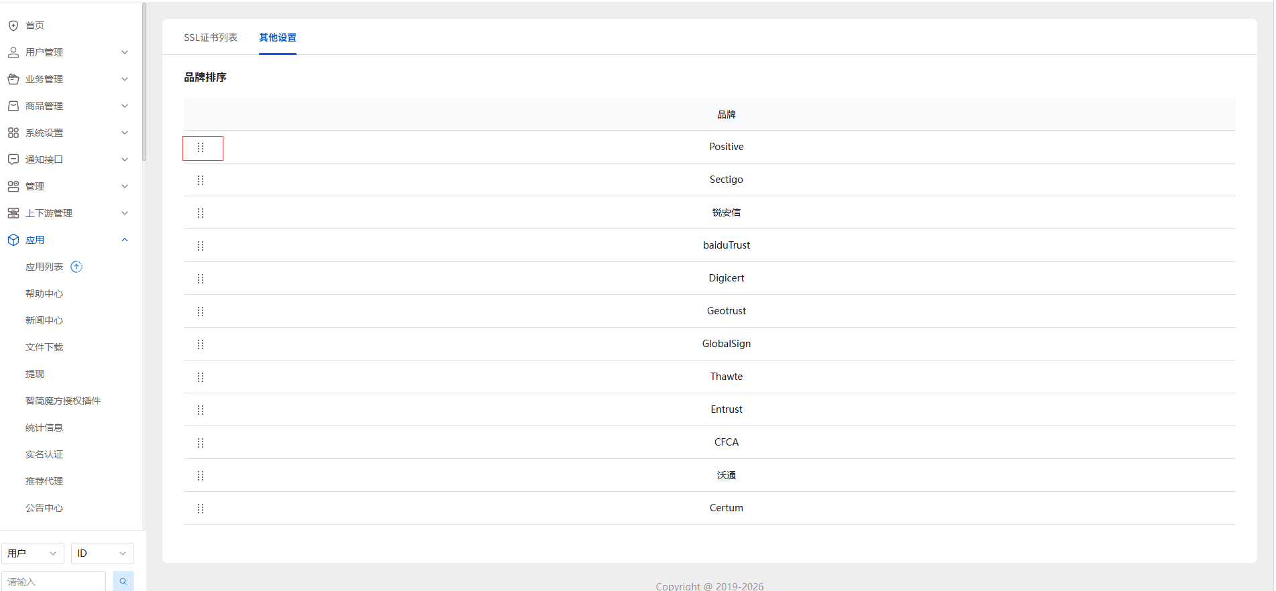This screenshot has width=1276, height=591.
Task: Switch to the SSL证书列表 tab
Action: click(x=211, y=38)
